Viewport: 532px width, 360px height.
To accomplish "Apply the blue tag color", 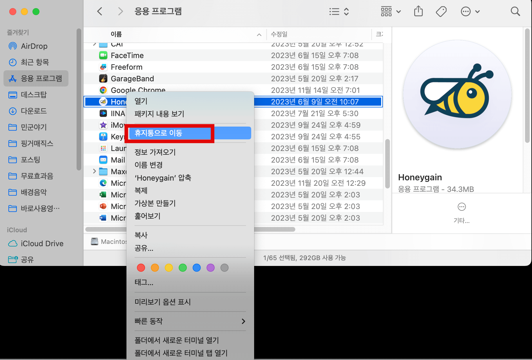I will [197, 268].
